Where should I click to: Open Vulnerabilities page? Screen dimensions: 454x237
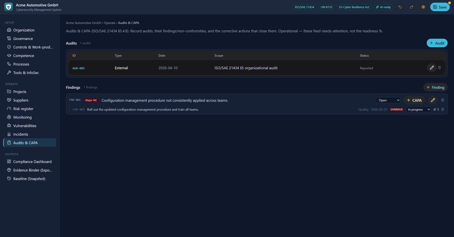click(30, 126)
